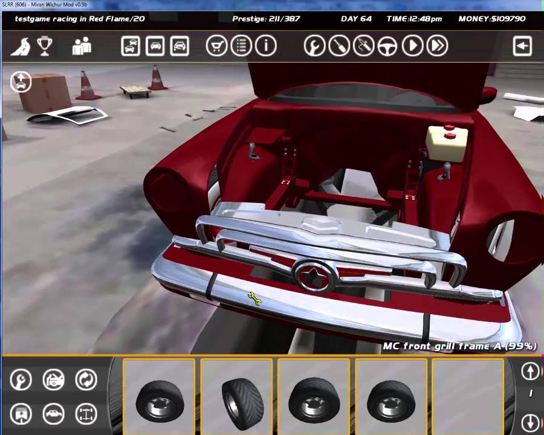The width and height of the screenshot is (544, 435).
Task: Open the car lot icon with two cars
Action: click(131, 46)
